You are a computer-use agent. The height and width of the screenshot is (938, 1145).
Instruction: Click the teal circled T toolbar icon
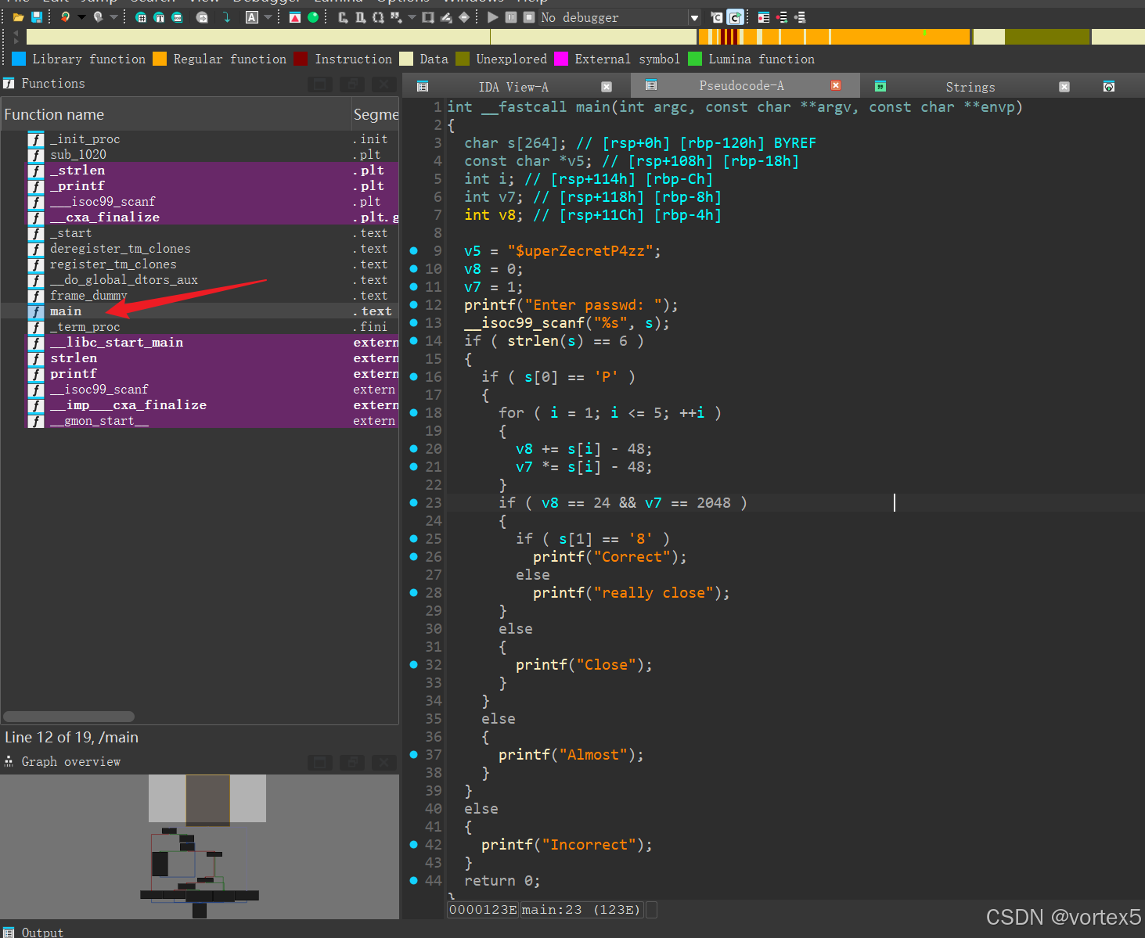pos(159,17)
